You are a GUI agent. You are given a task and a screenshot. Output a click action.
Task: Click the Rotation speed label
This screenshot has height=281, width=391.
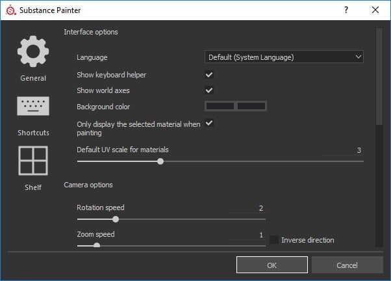pyautogui.click(x=101, y=207)
